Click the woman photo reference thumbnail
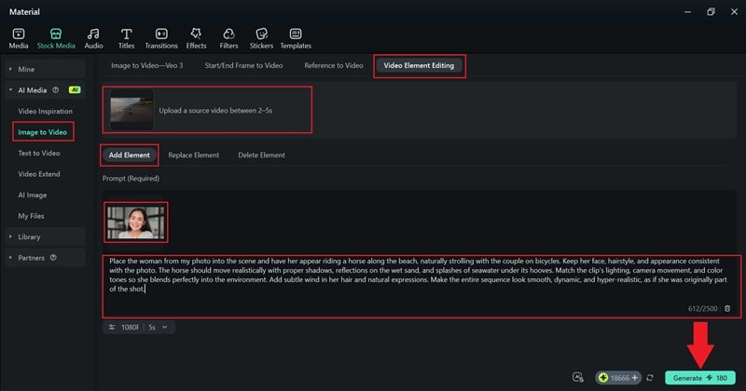 pyautogui.click(x=136, y=222)
